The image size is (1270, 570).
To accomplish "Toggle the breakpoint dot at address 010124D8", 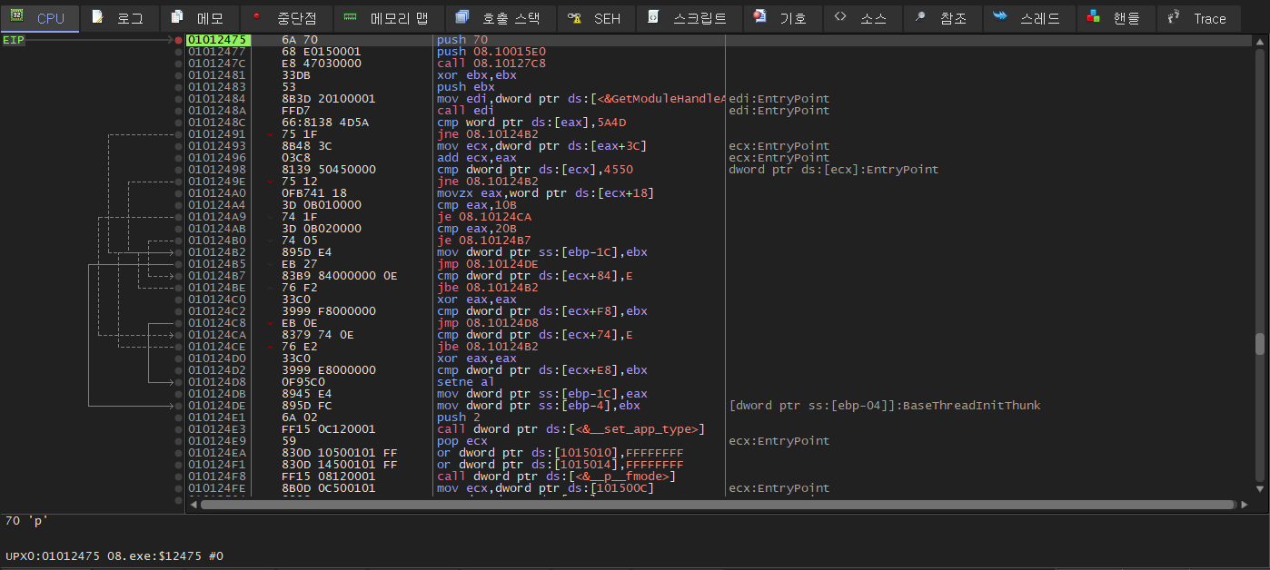I will pyautogui.click(x=179, y=381).
